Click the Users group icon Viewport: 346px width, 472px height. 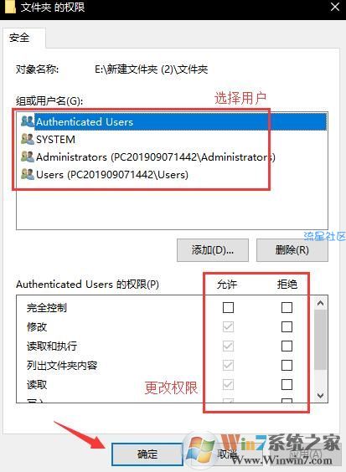[x=28, y=174]
